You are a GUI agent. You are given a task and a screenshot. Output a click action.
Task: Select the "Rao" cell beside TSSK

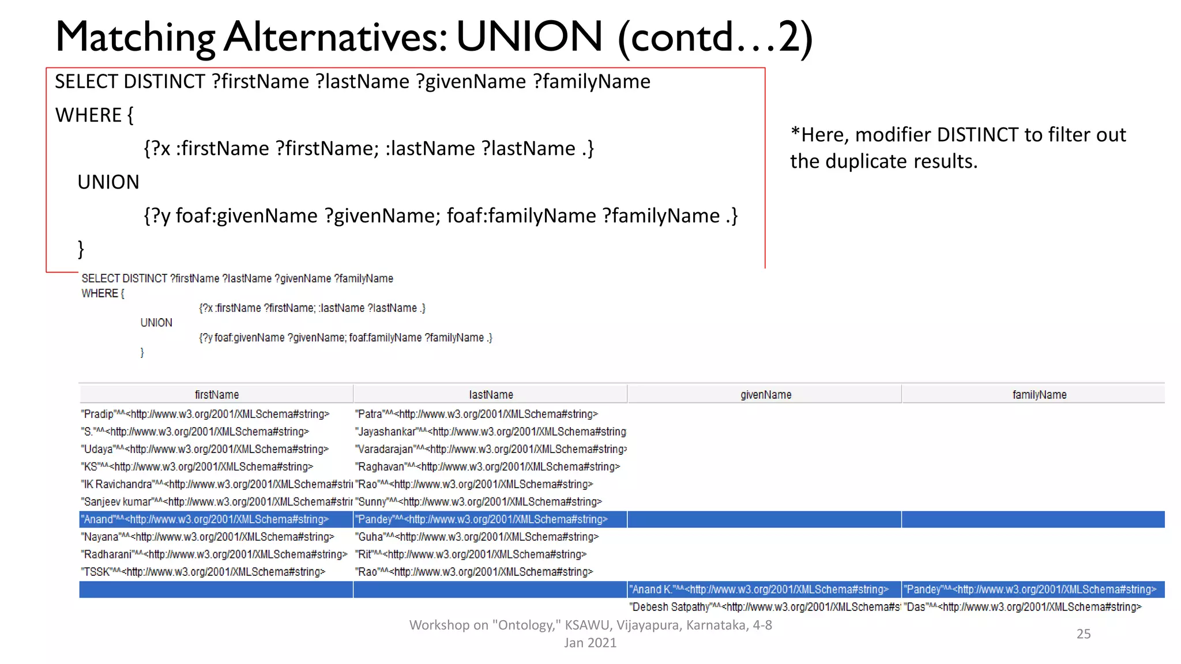point(490,572)
